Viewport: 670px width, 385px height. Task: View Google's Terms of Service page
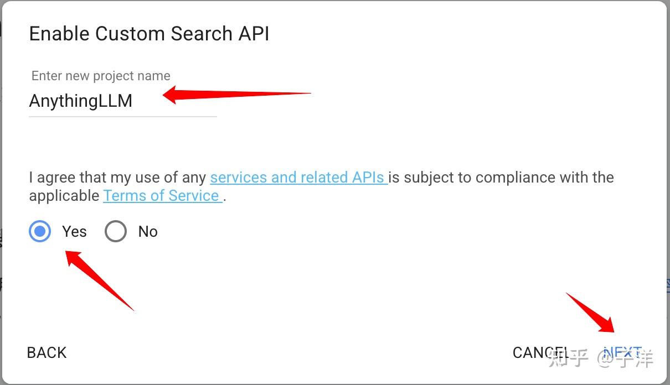click(161, 195)
